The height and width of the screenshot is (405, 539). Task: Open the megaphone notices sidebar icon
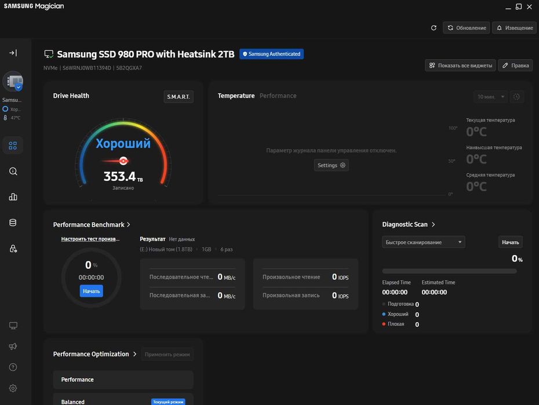coord(13,346)
